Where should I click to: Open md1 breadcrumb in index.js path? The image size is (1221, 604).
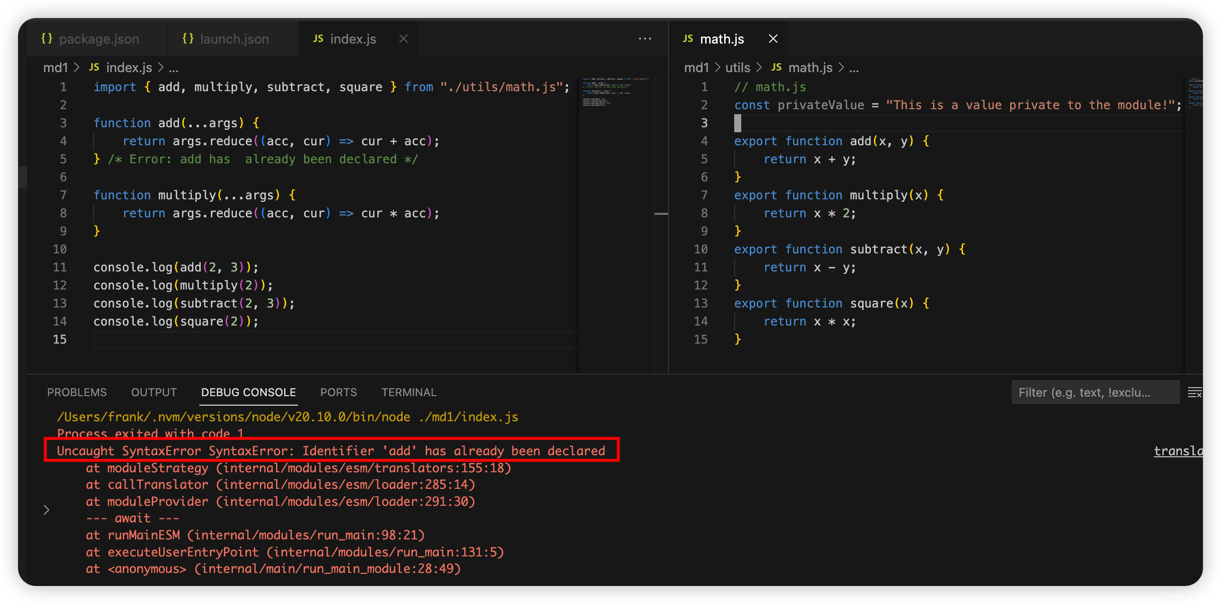55,68
